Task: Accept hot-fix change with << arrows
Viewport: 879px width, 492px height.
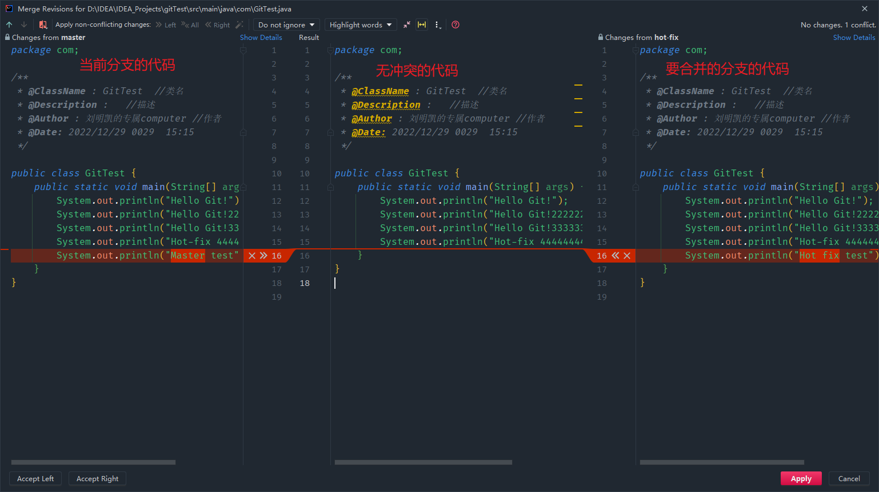Action: tap(616, 256)
